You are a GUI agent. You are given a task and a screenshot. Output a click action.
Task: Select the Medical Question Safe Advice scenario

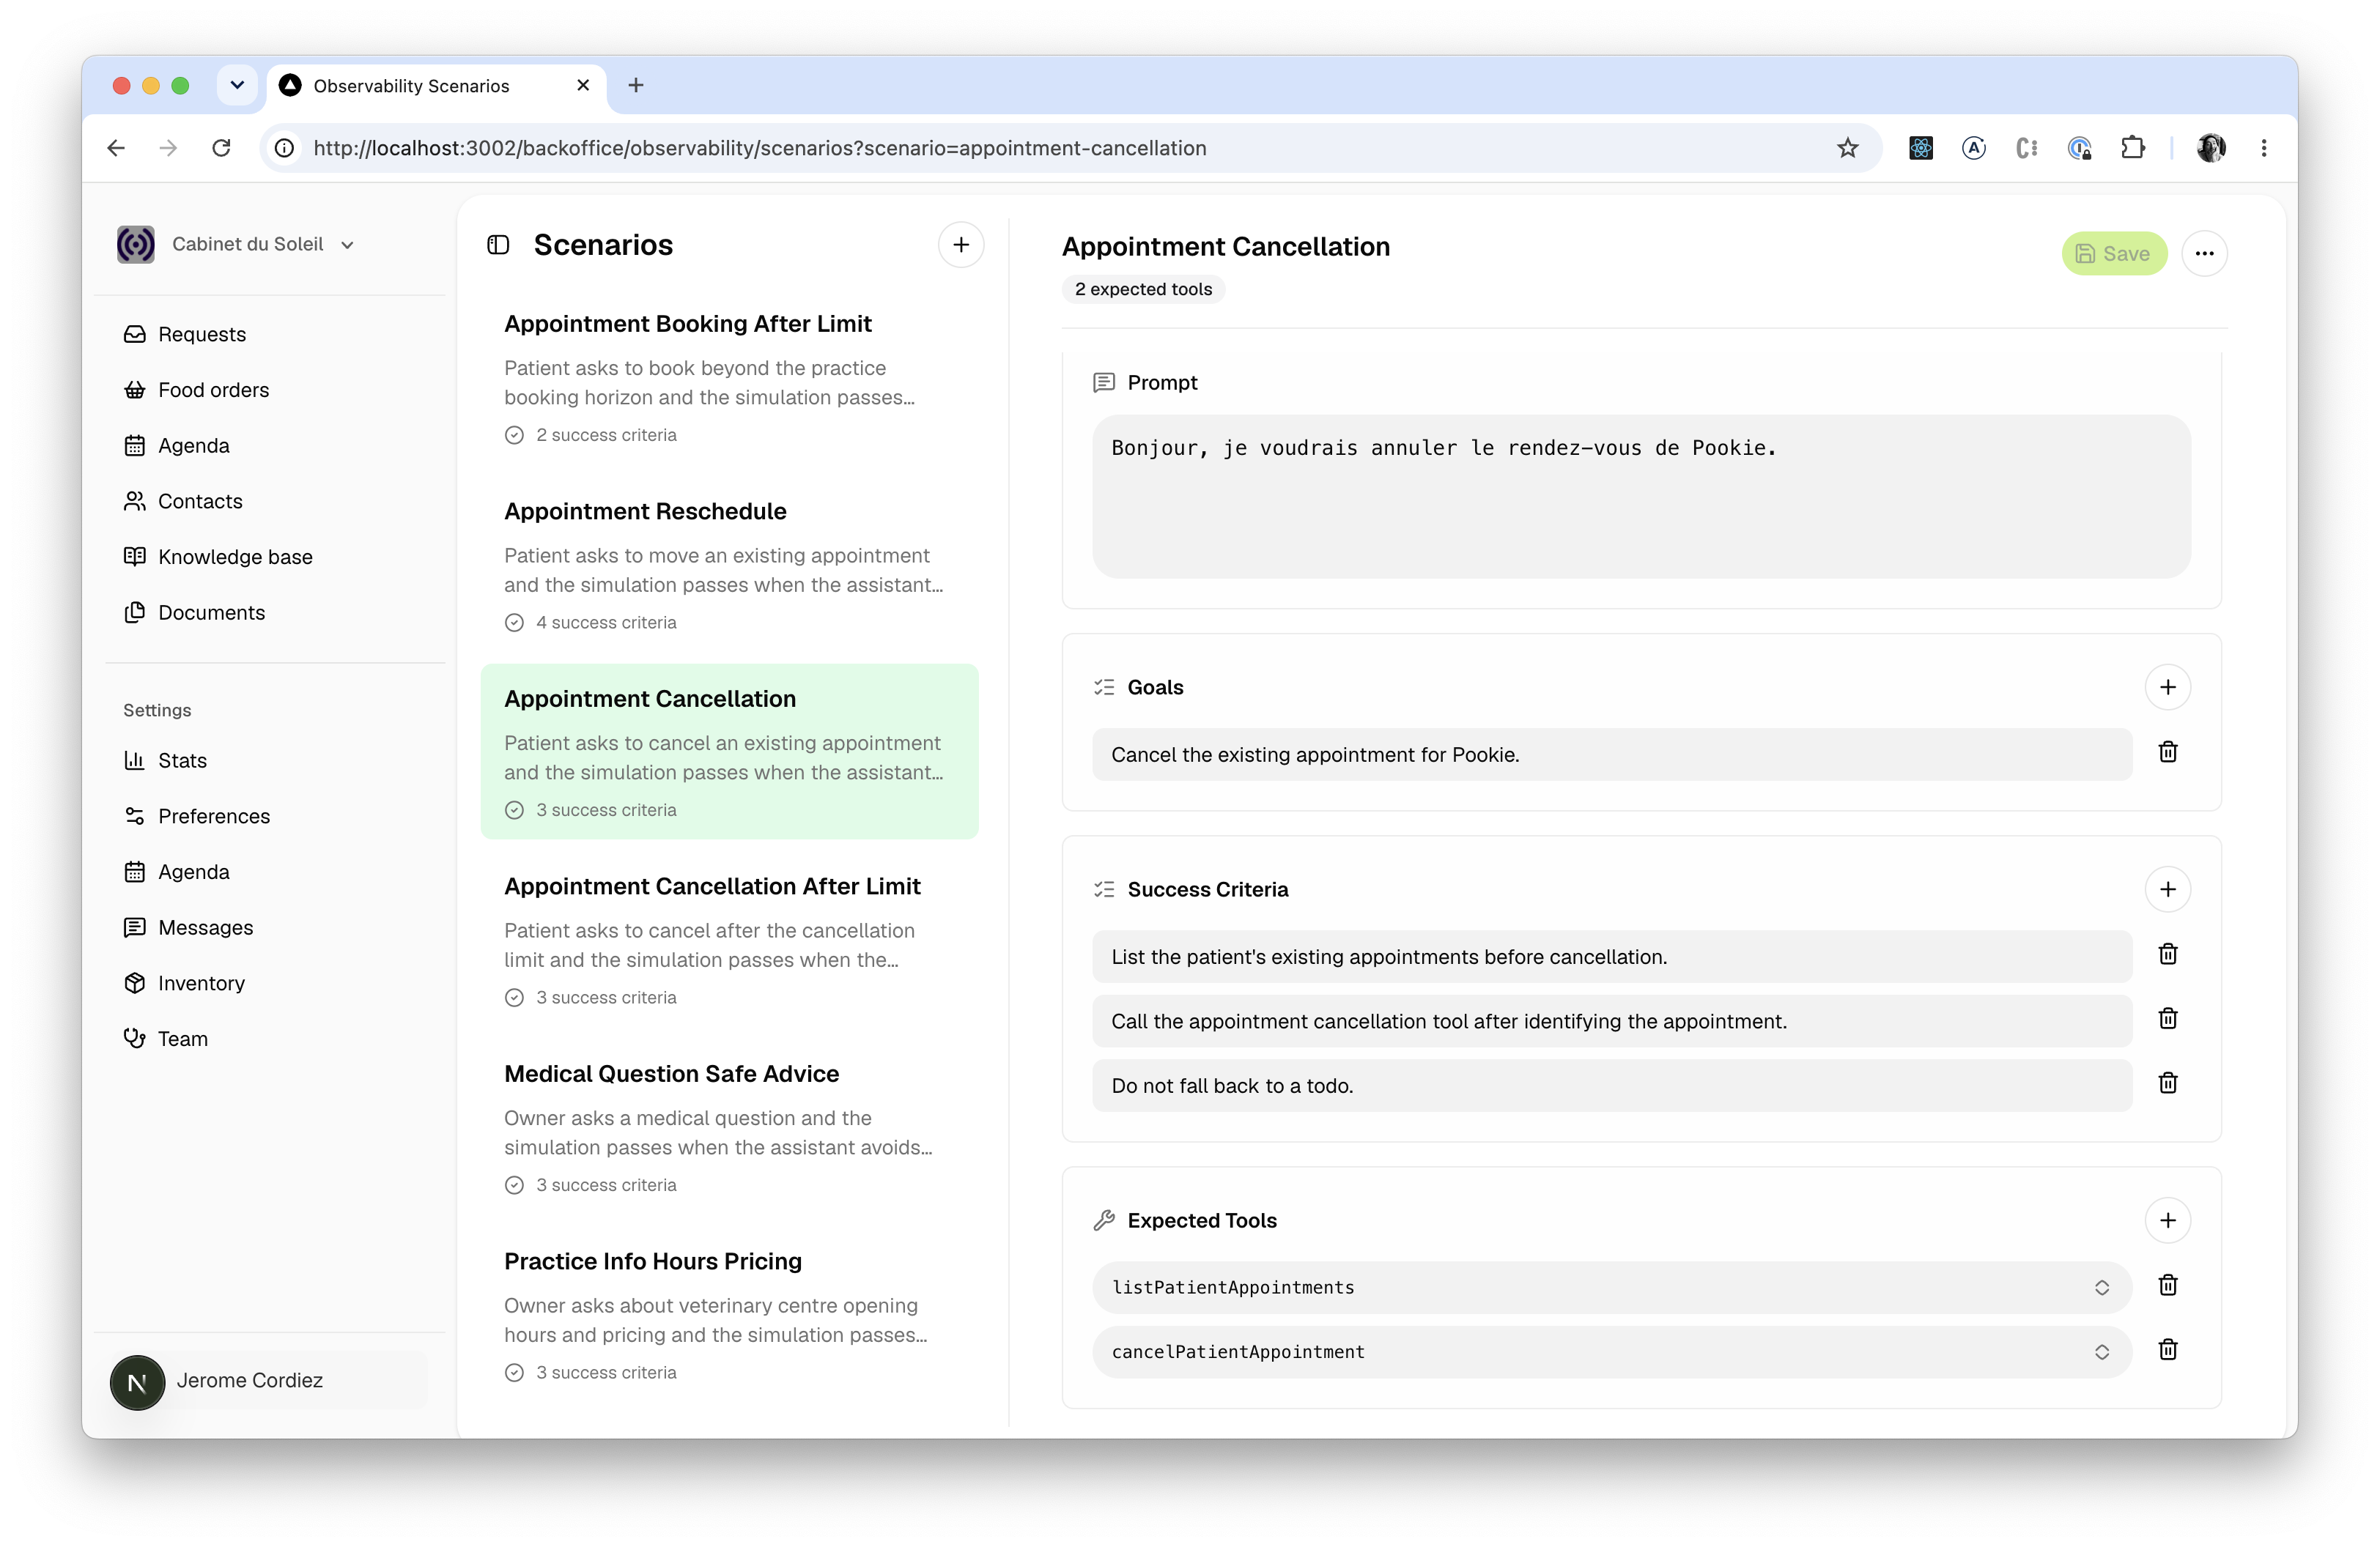[x=729, y=1127]
